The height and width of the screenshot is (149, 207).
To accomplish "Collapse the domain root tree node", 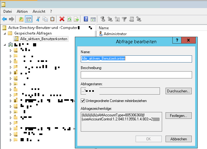I will coord(5,45).
